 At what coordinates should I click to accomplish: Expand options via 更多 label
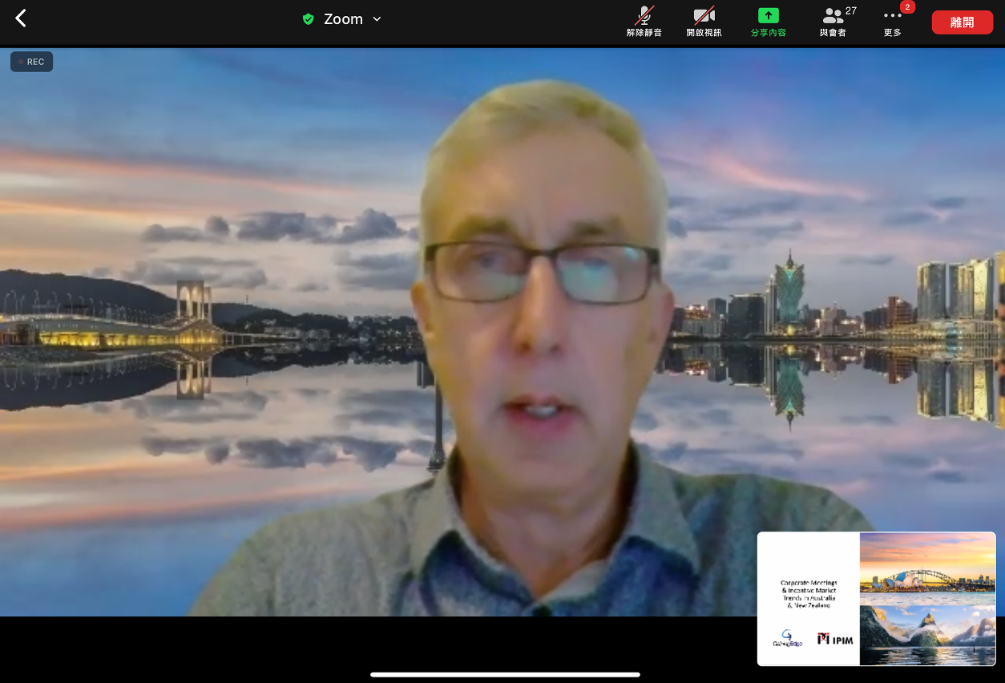(x=892, y=33)
